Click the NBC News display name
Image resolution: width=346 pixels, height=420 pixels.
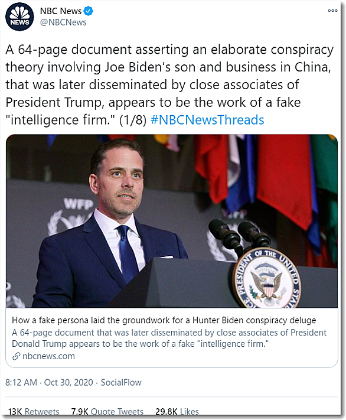tap(61, 11)
